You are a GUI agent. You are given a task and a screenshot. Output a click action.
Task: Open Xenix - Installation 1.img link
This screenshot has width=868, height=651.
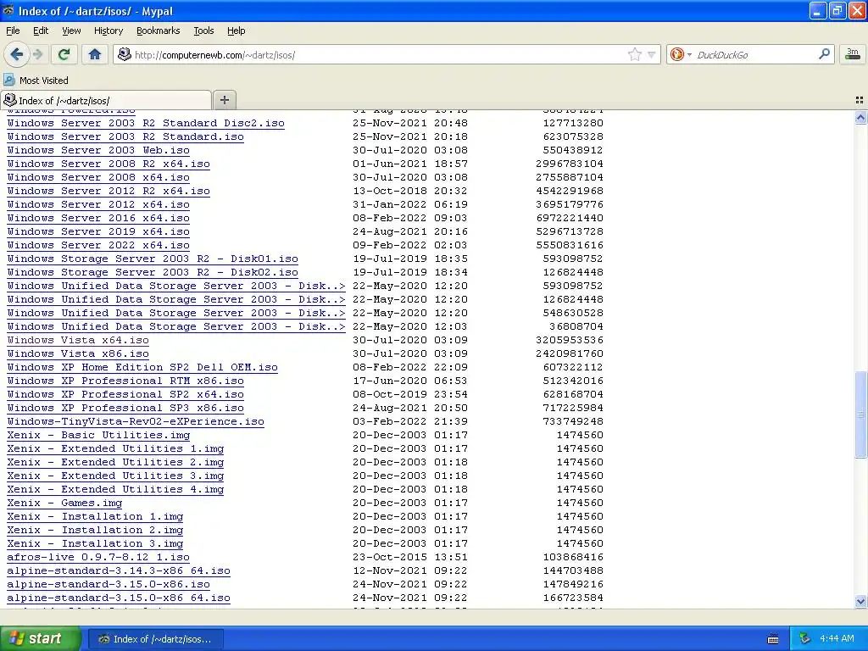pyautogui.click(x=95, y=516)
